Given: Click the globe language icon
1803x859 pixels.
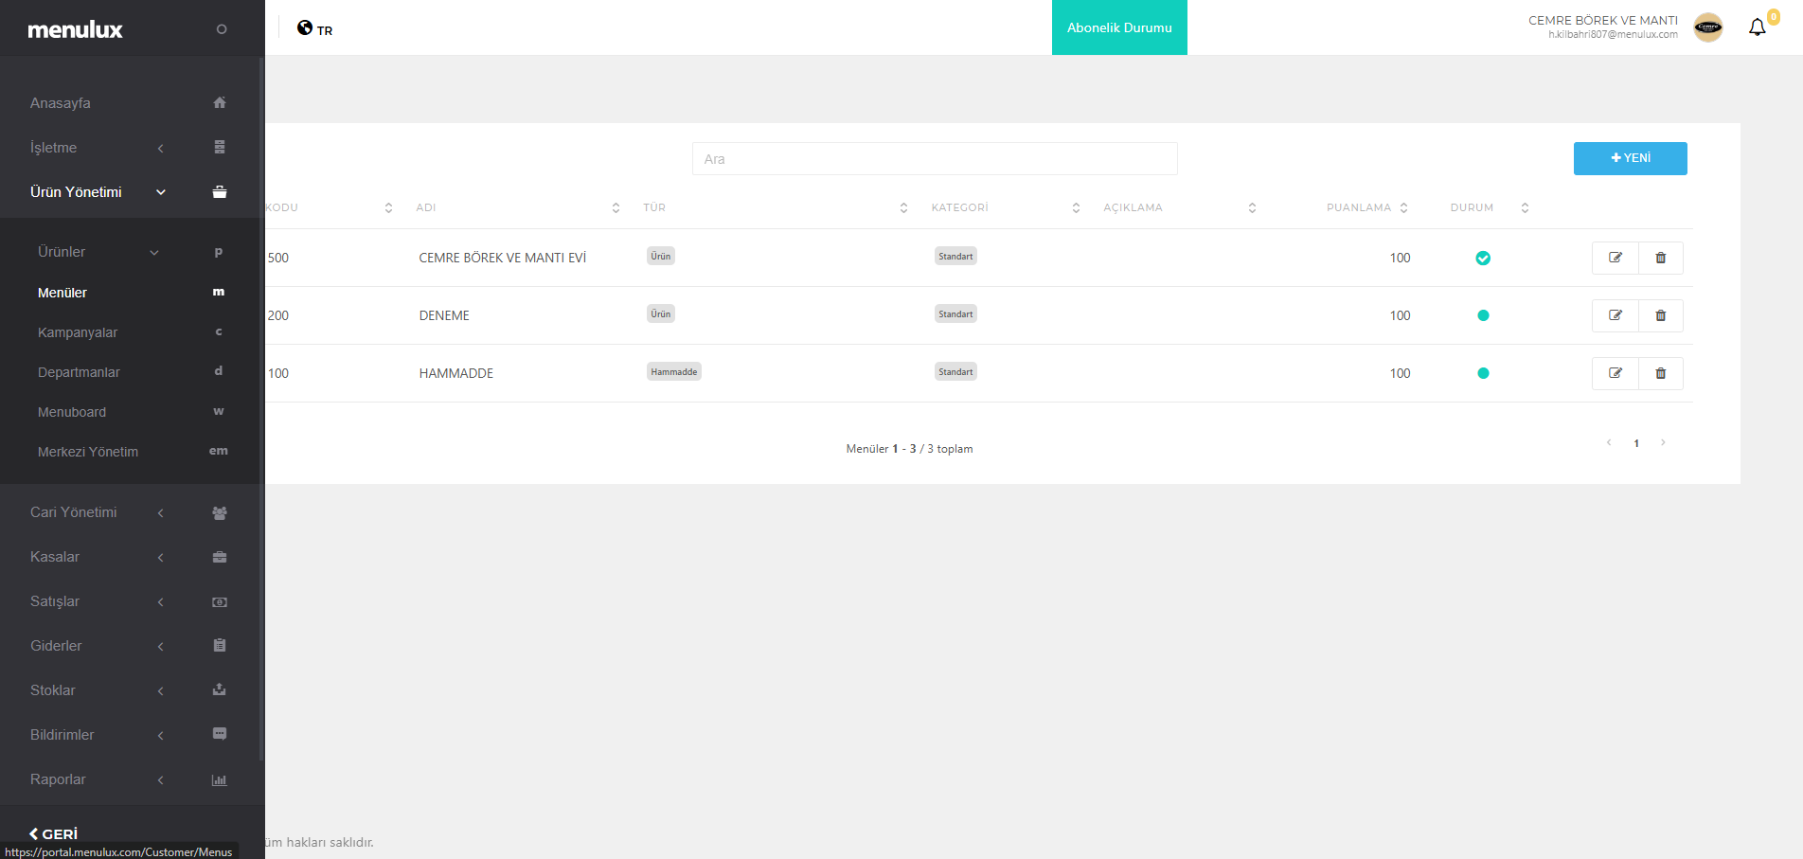Looking at the screenshot, I should (x=305, y=27).
